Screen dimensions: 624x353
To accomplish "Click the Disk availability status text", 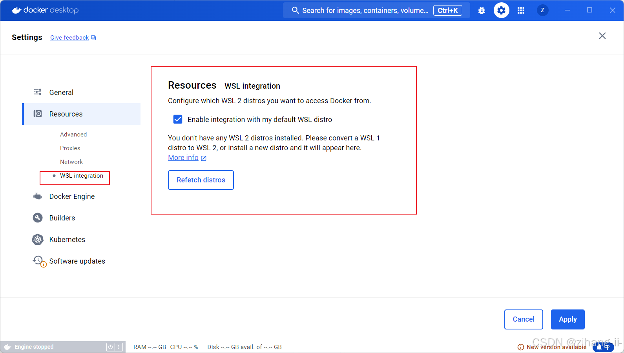I will [x=244, y=347].
